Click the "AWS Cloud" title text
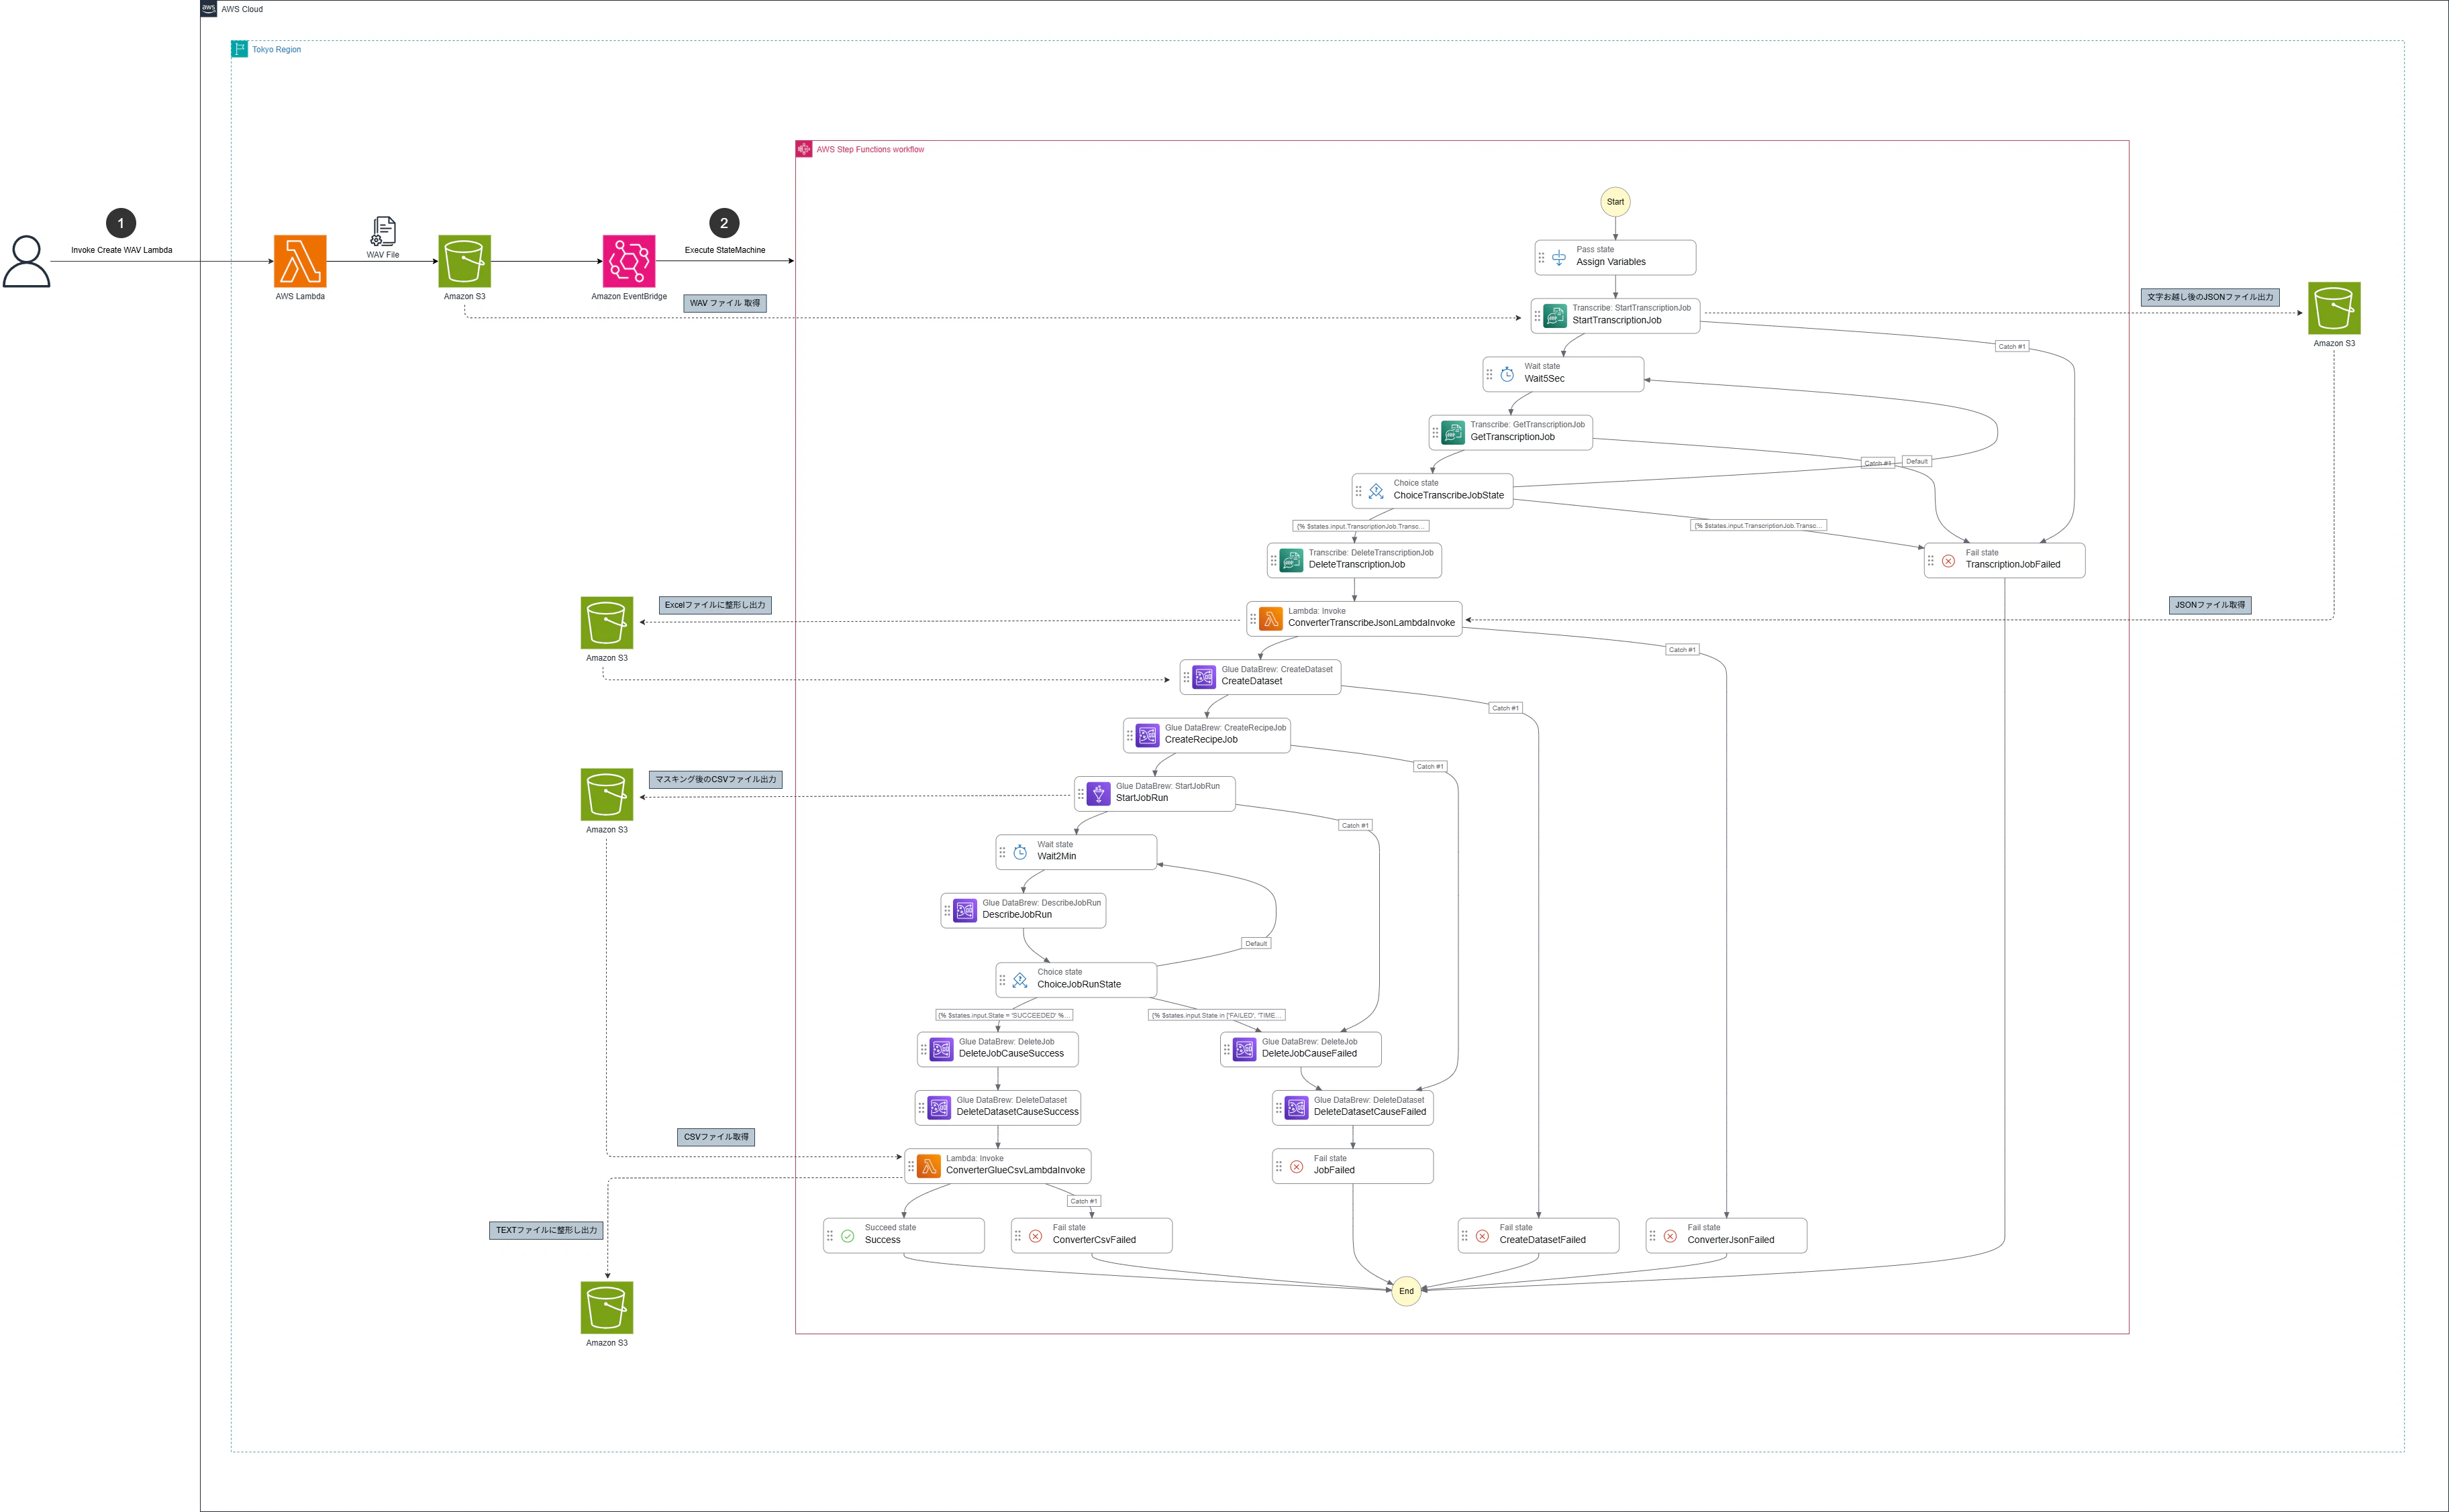This screenshot has width=2449, height=1512. 242,9
